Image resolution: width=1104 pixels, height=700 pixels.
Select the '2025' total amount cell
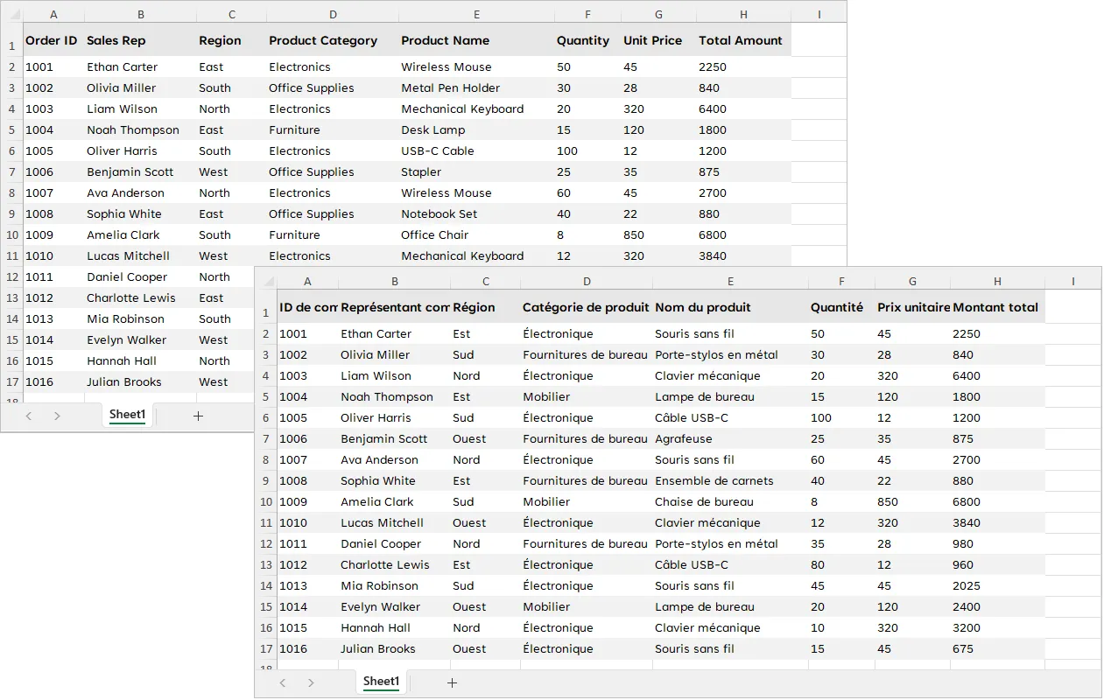(997, 585)
